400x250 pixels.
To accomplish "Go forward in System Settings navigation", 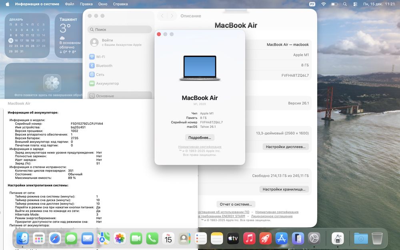I will [172, 16].
